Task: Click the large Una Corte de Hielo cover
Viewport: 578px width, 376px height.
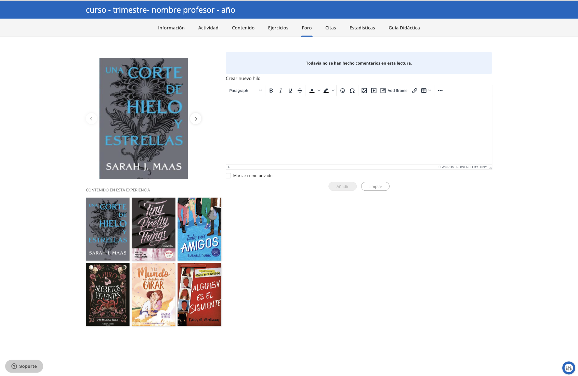Action: pyautogui.click(x=144, y=118)
